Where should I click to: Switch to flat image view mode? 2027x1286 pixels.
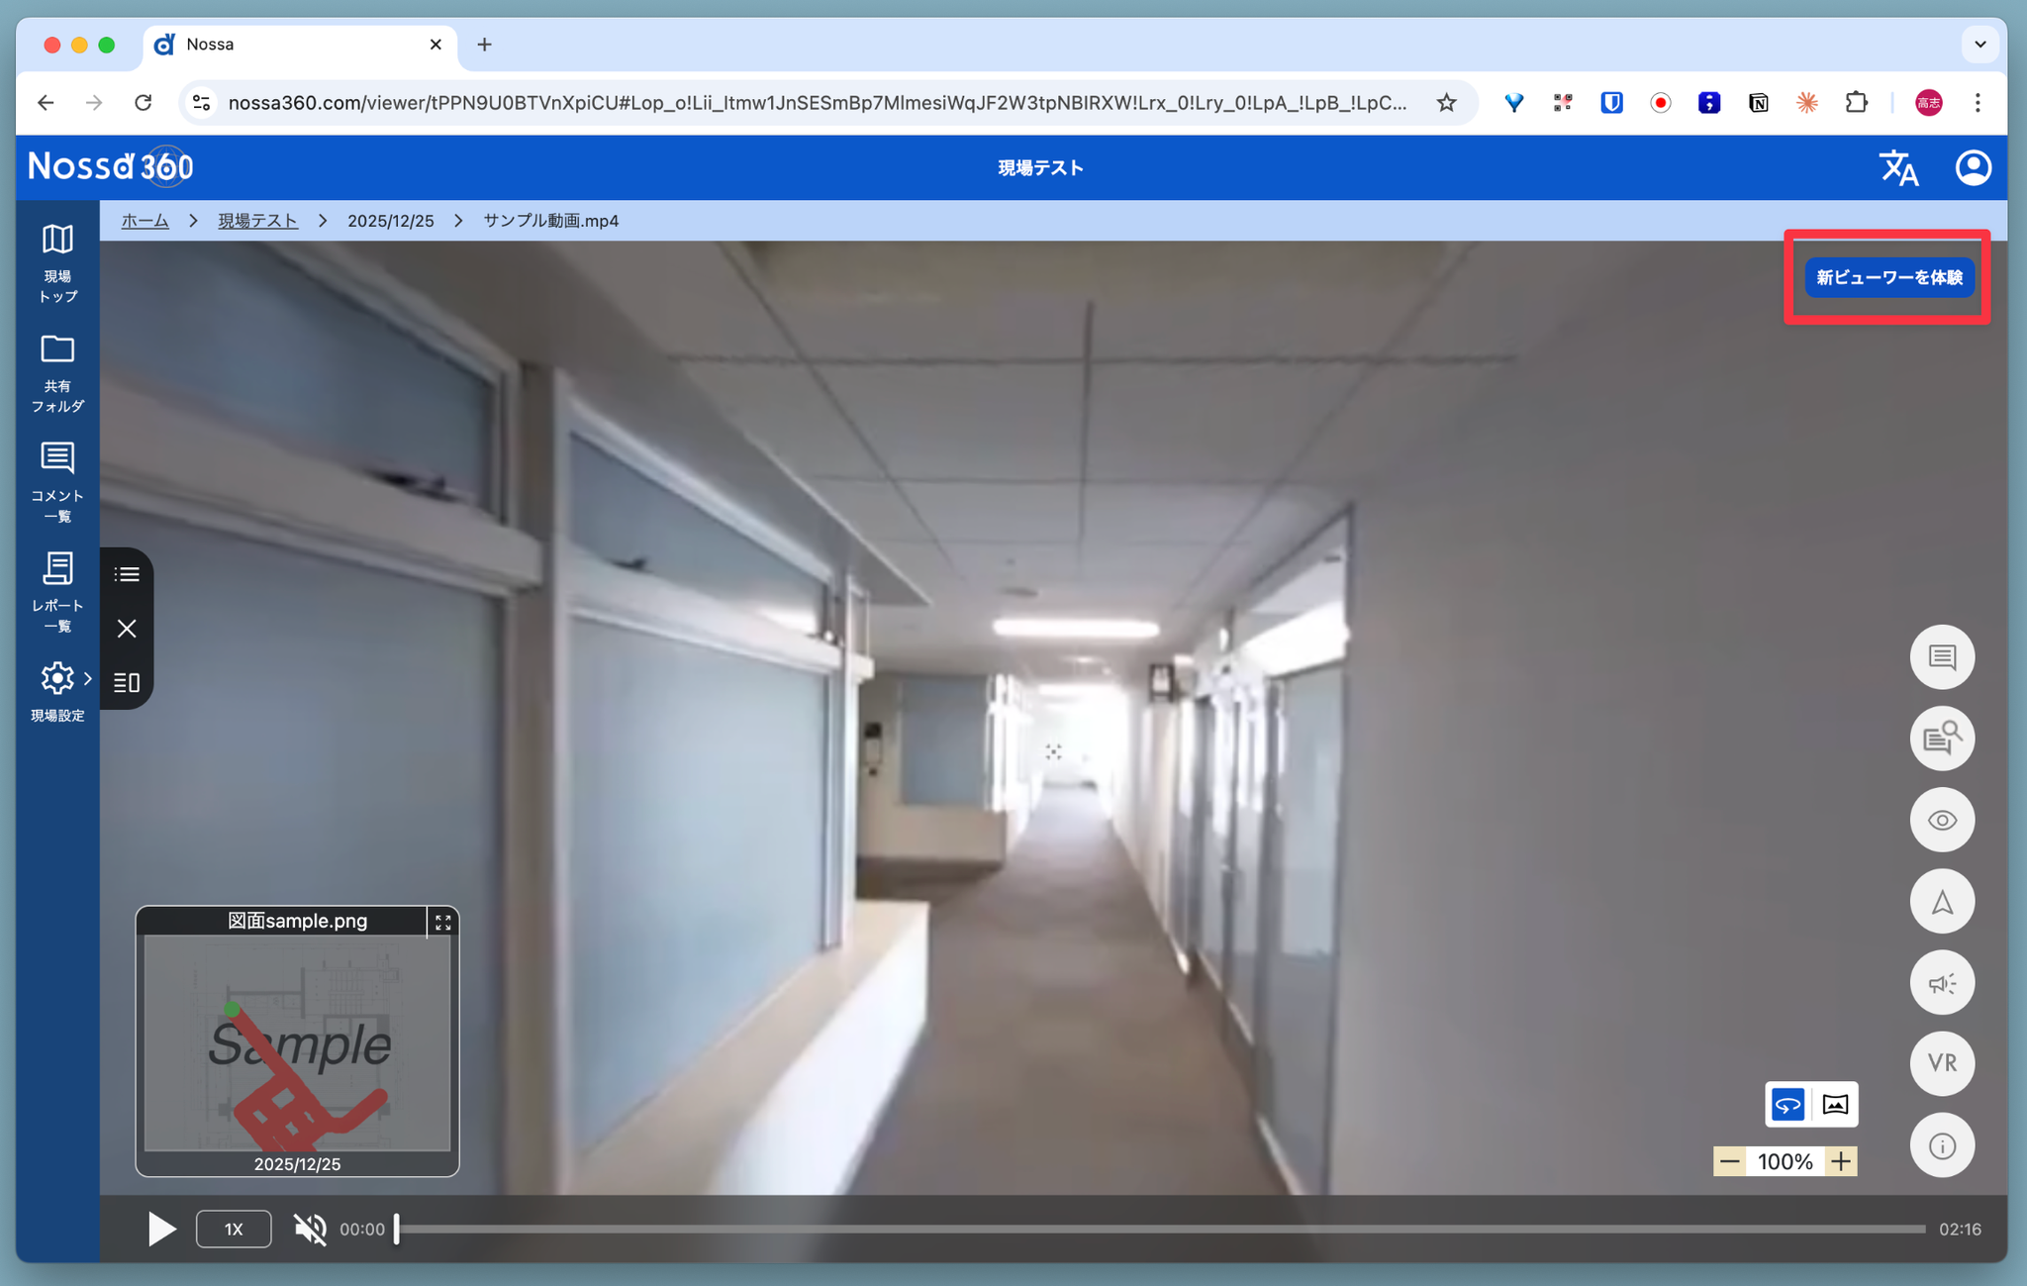click(1834, 1104)
